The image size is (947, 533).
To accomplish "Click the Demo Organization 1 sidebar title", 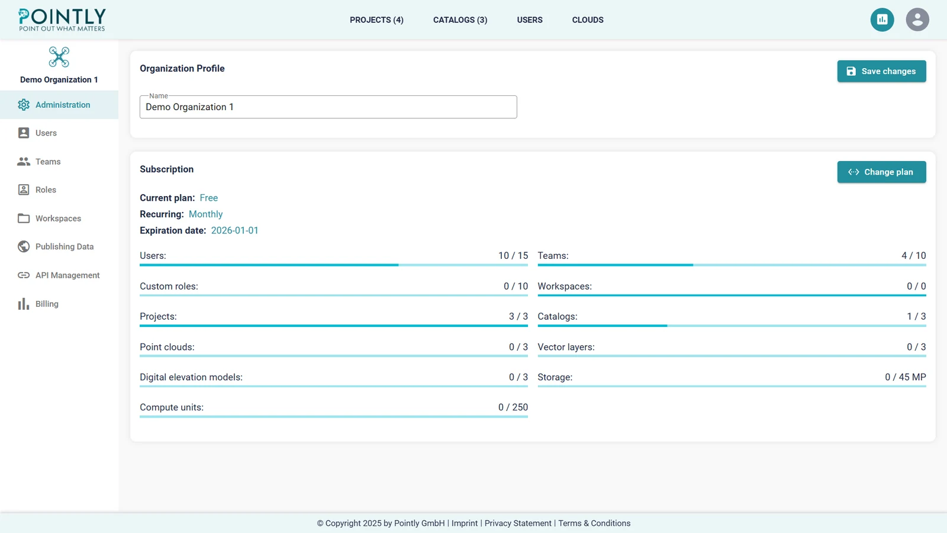I will (59, 80).
